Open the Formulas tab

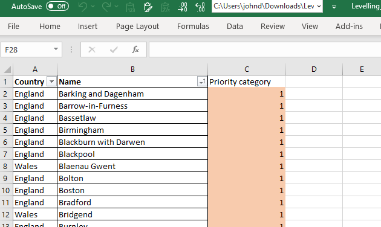click(x=193, y=26)
